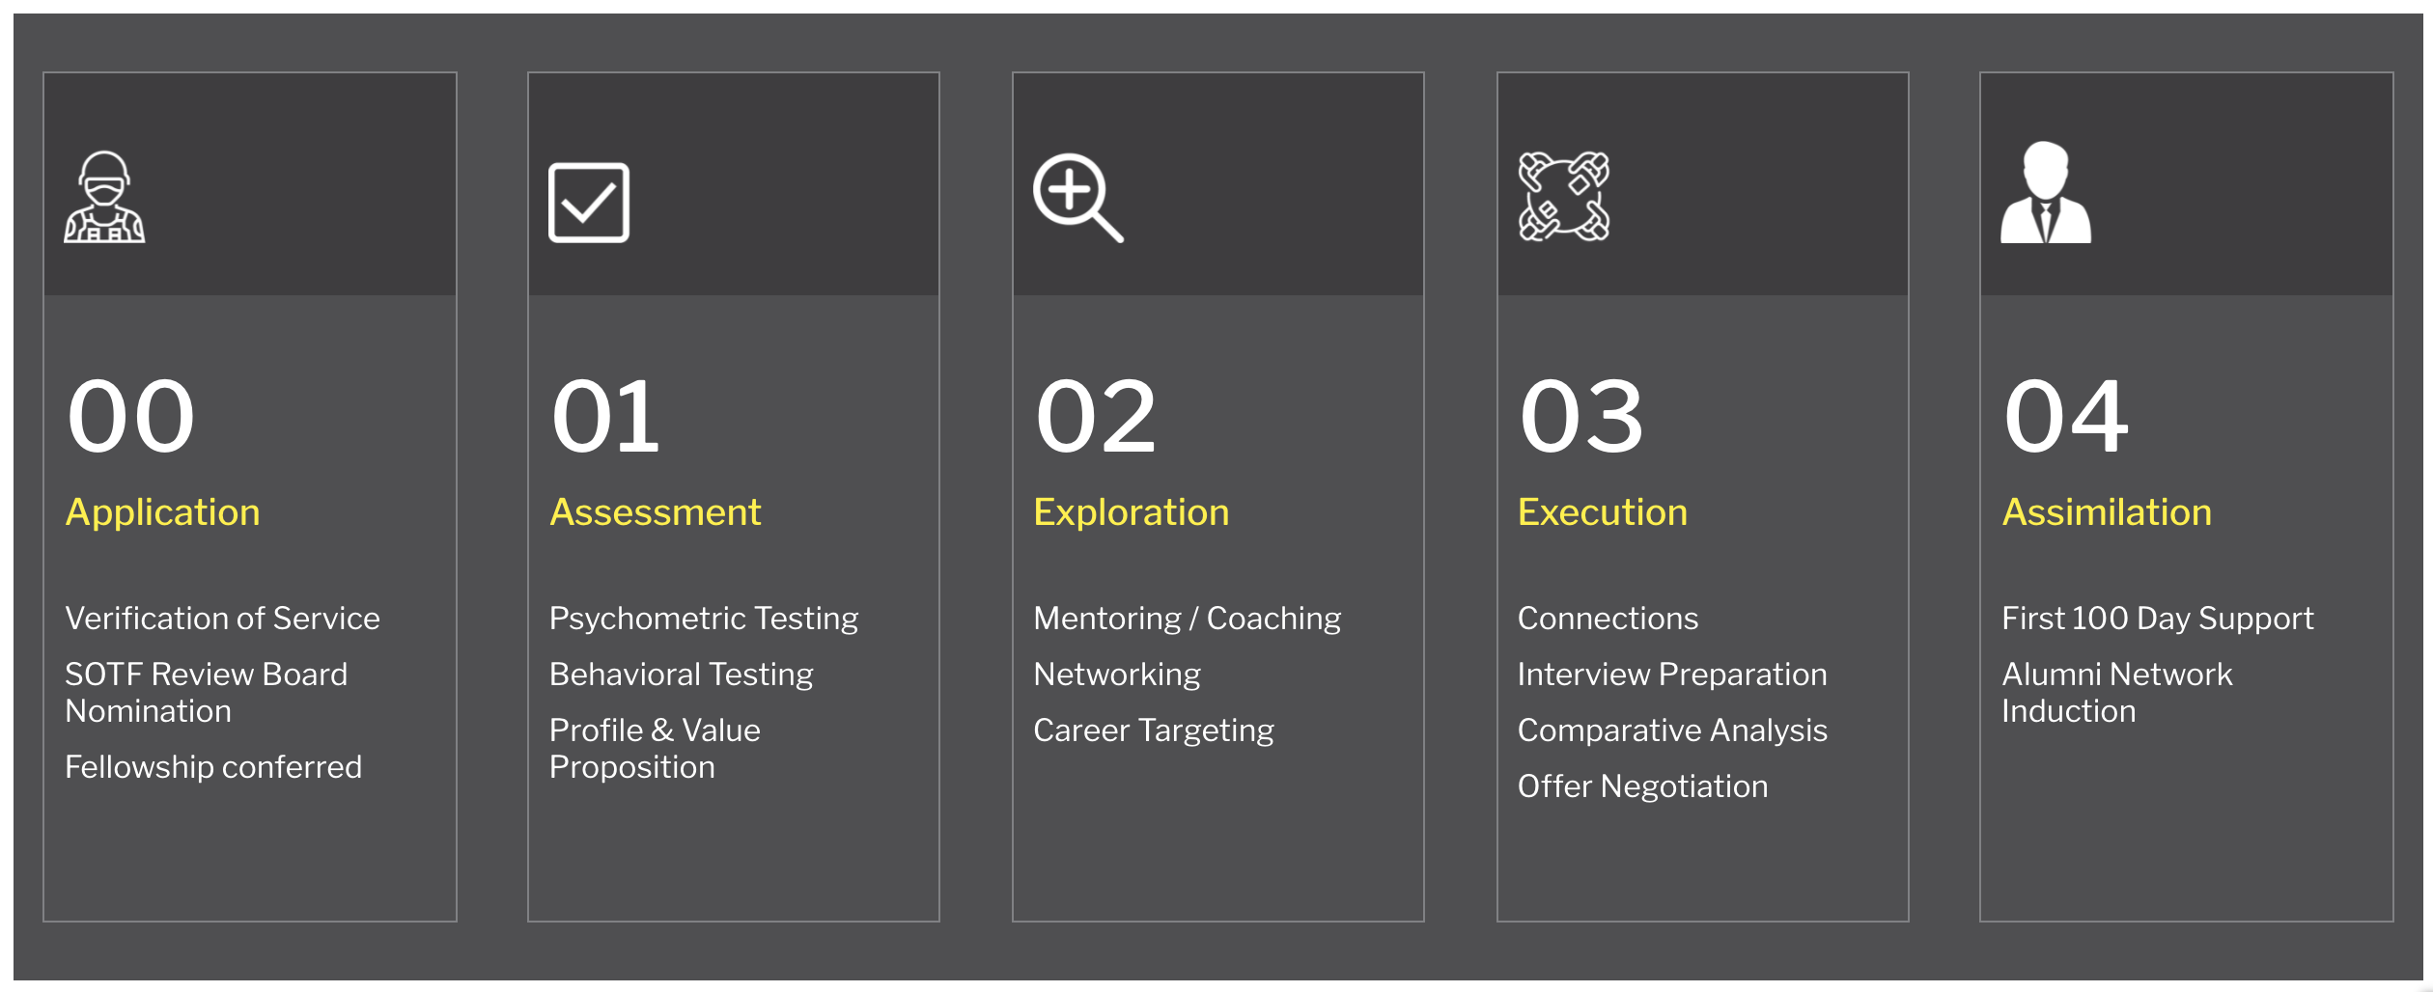
Task: Select Mentoring / Coaching item
Action: [1188, 619]
